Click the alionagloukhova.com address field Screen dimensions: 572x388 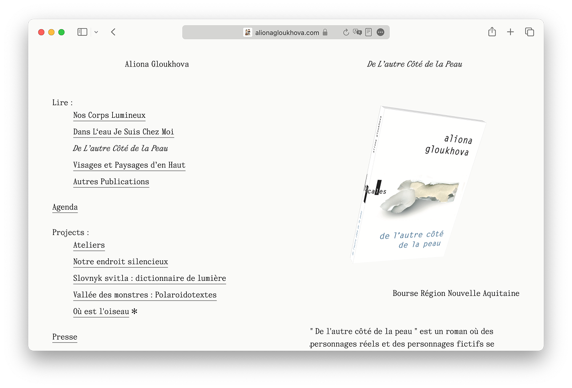[x=287, y=33]
